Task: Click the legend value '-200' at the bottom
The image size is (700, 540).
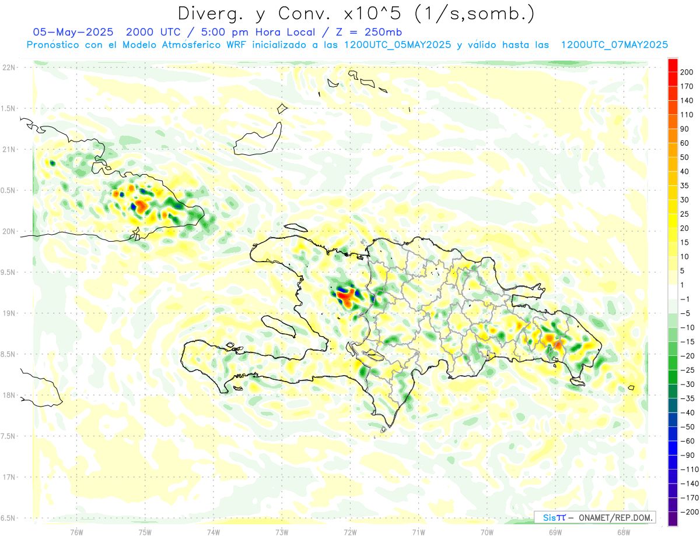Action: [689, 511]
